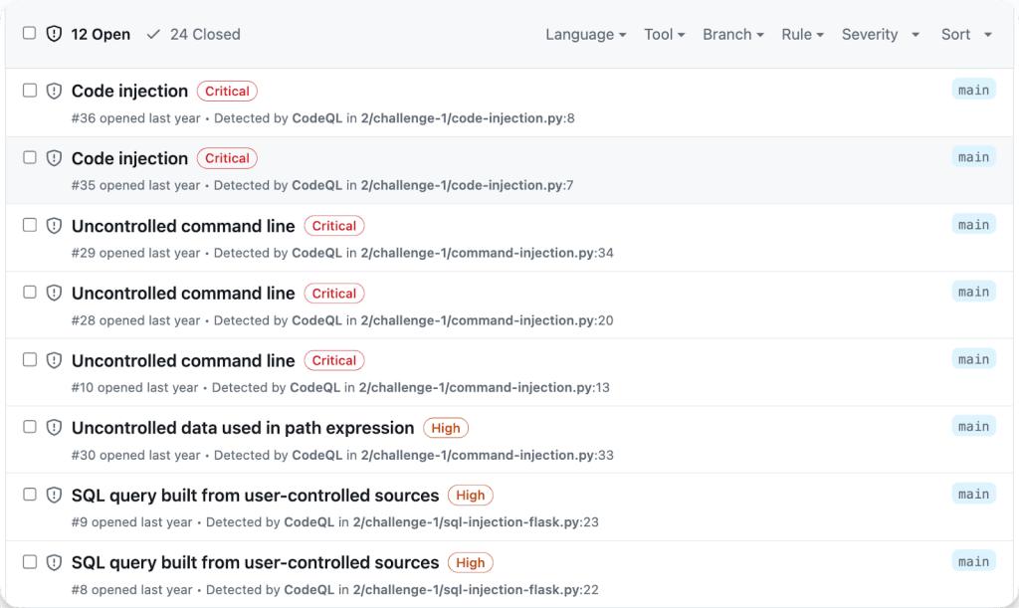The height and width of the screenshot is (608, 1019).
Task: Check the box for alert #28 Uncontrolled command line
Action: coord(29,293)
